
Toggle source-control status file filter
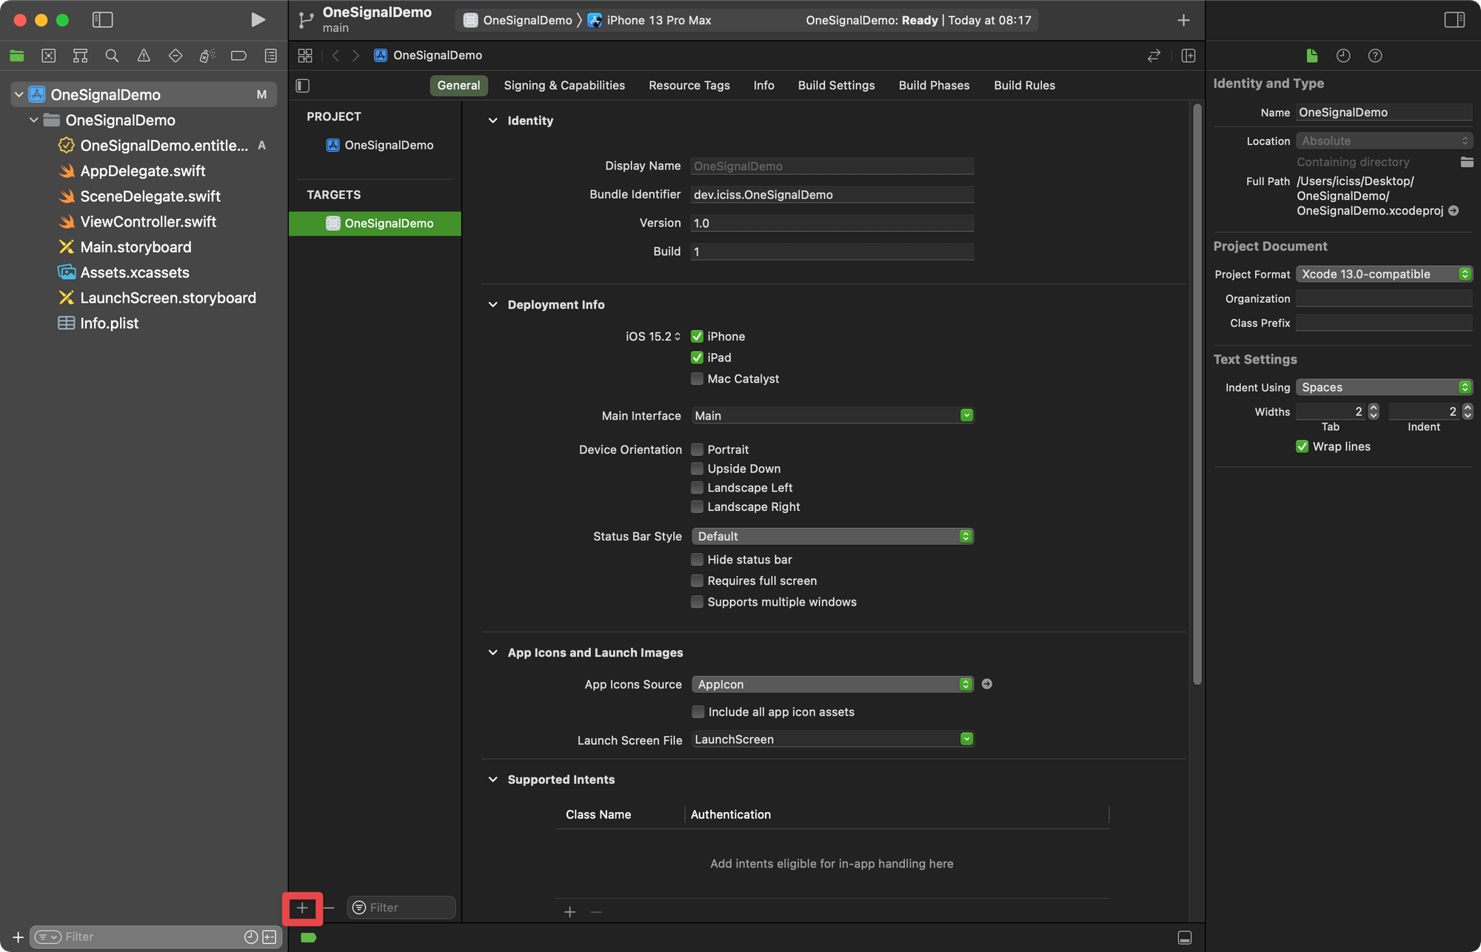click(270, 937)
